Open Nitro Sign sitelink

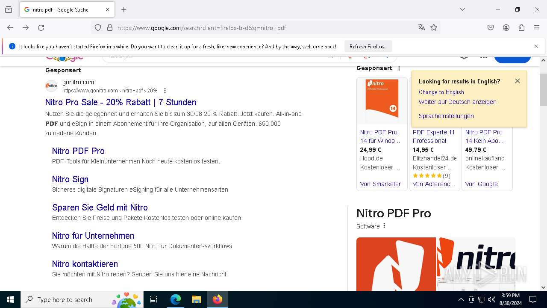pos(70,179)
